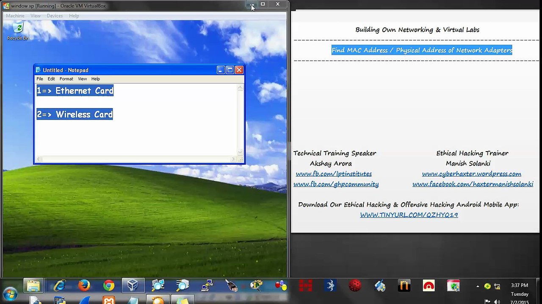542x304 pixels.
Task: Click the Notepad horizontal scrollbar right arrow
Action: tap(233, 159)
